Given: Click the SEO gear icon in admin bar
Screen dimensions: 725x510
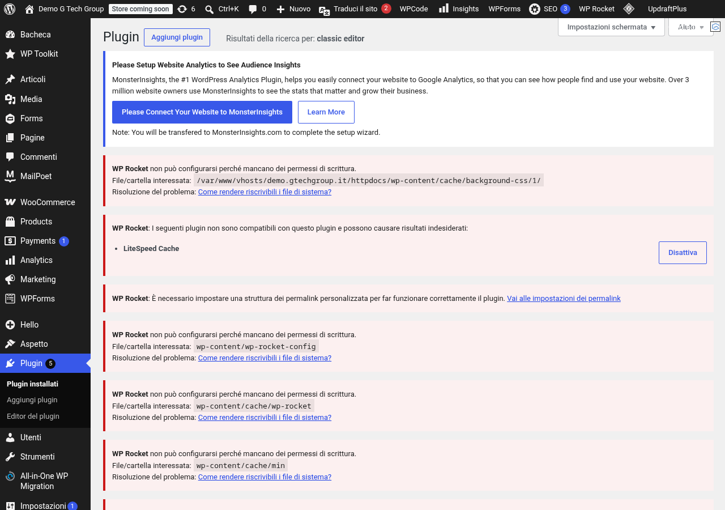Looking at the screenshot, I should 534,9.
